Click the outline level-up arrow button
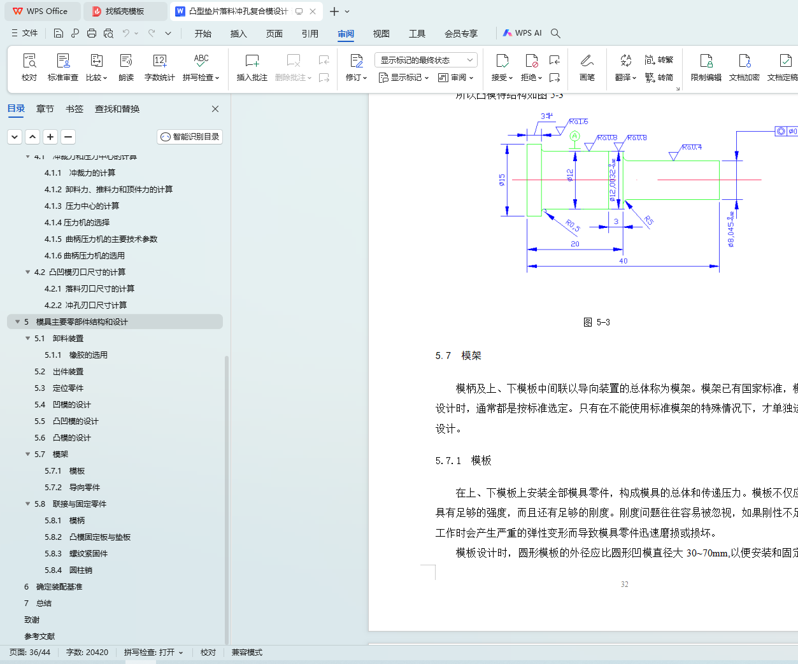798x664 pixels. point(32,137)
